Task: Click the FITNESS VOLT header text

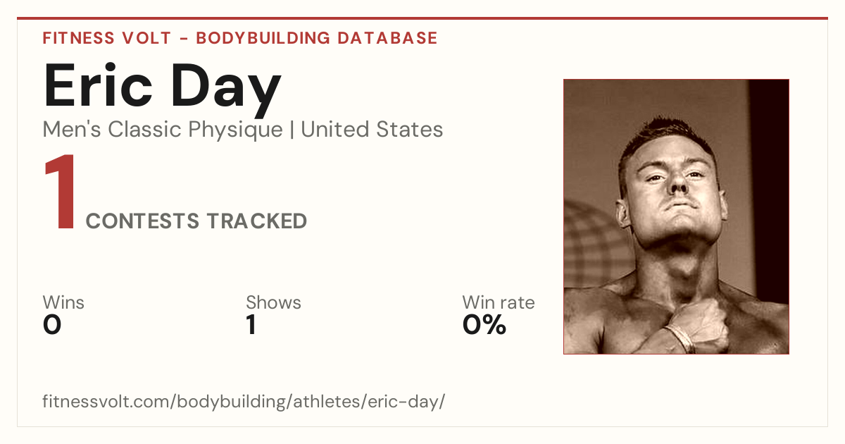Action: pyautogui.click(x=107, y=38)
